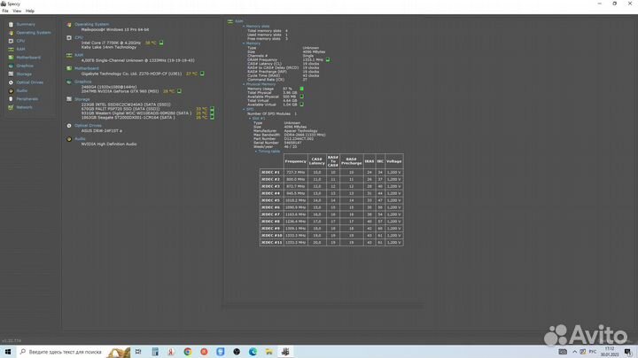Click the summary panel CPU icon
Screen dimensions: 638x358
coord(69,37)
